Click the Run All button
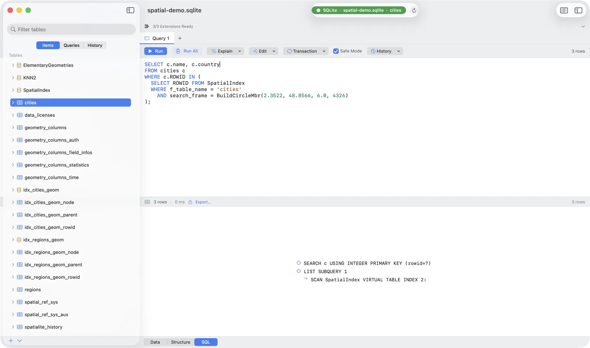Viewport: 590px width, 348px height. point(187,51)
